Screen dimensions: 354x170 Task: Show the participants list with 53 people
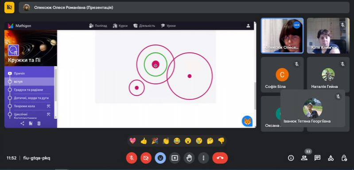tap(304, 158)
